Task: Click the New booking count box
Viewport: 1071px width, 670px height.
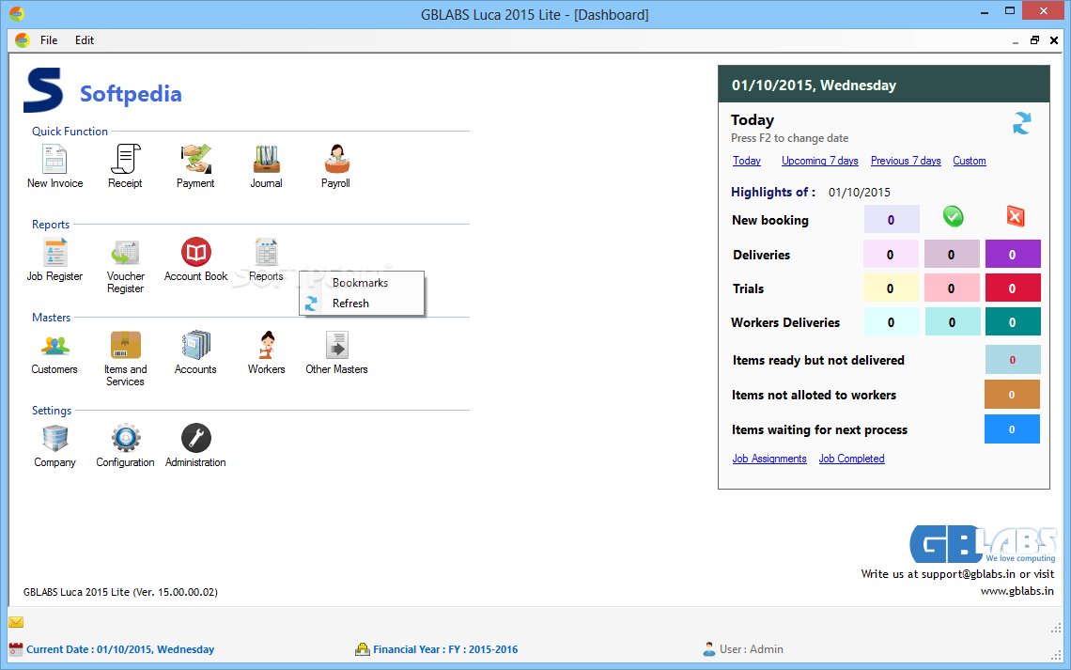Action: click(x=892, y=219)
